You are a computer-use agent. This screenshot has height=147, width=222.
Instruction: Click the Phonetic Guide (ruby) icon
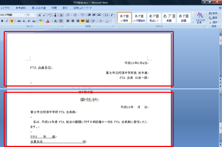[x=55, y=15]
